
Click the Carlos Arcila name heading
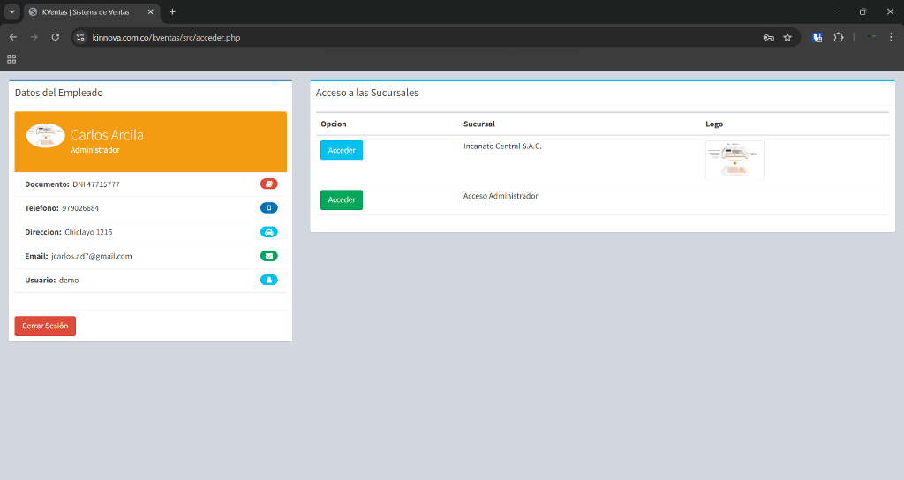tap(107, 135)
